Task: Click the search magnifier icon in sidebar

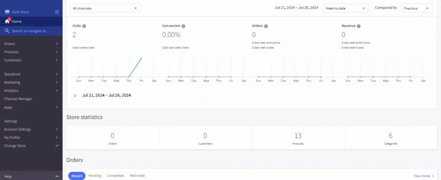Action: click(7, 31)
